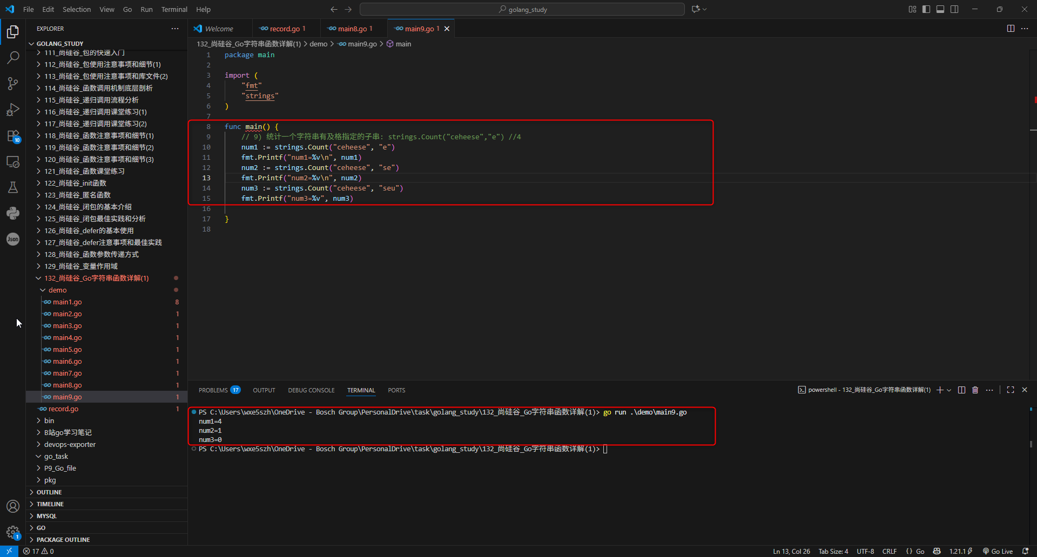Collapse the GOLANG_STUDY explorer section

[x=107, y=44]
